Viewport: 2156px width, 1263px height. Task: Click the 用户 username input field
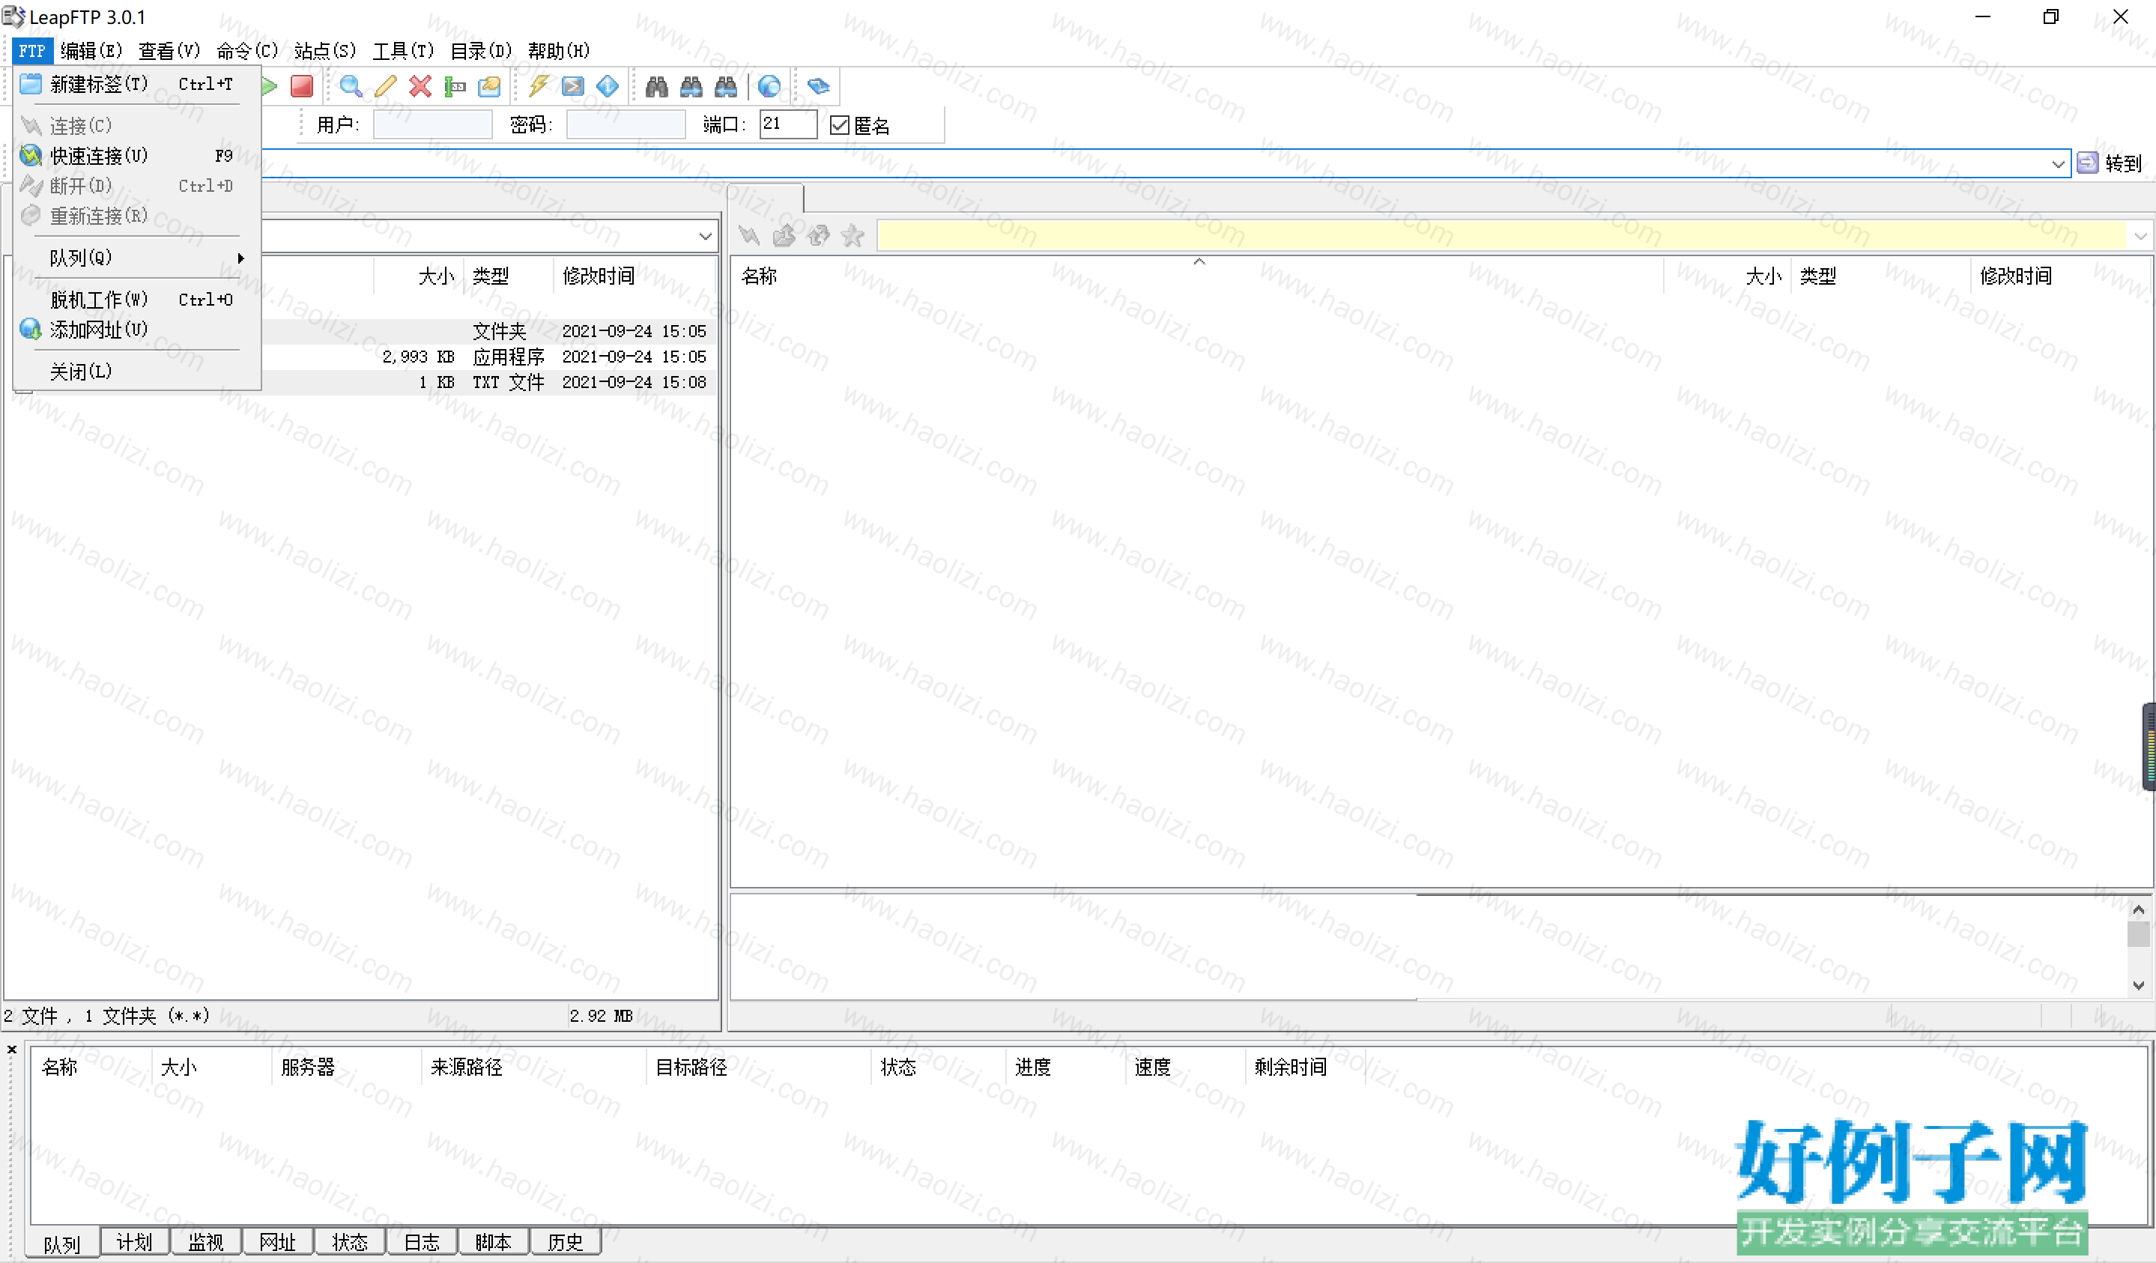433,125
